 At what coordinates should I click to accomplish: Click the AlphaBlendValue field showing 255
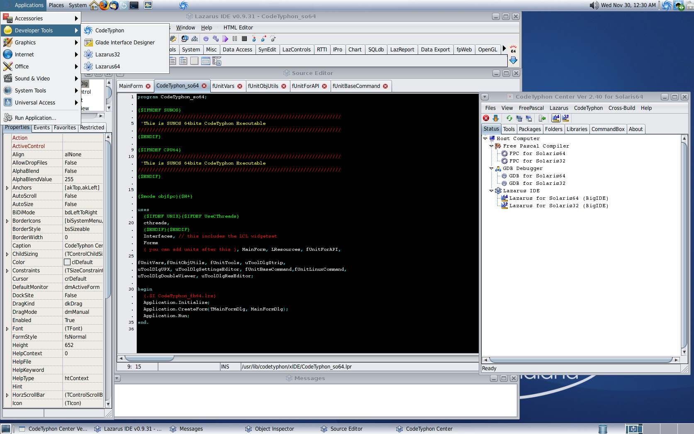coord(83,179)
